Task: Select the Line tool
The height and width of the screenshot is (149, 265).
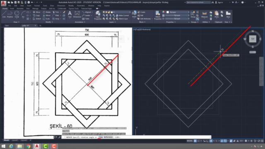Action: pos(4,14)
